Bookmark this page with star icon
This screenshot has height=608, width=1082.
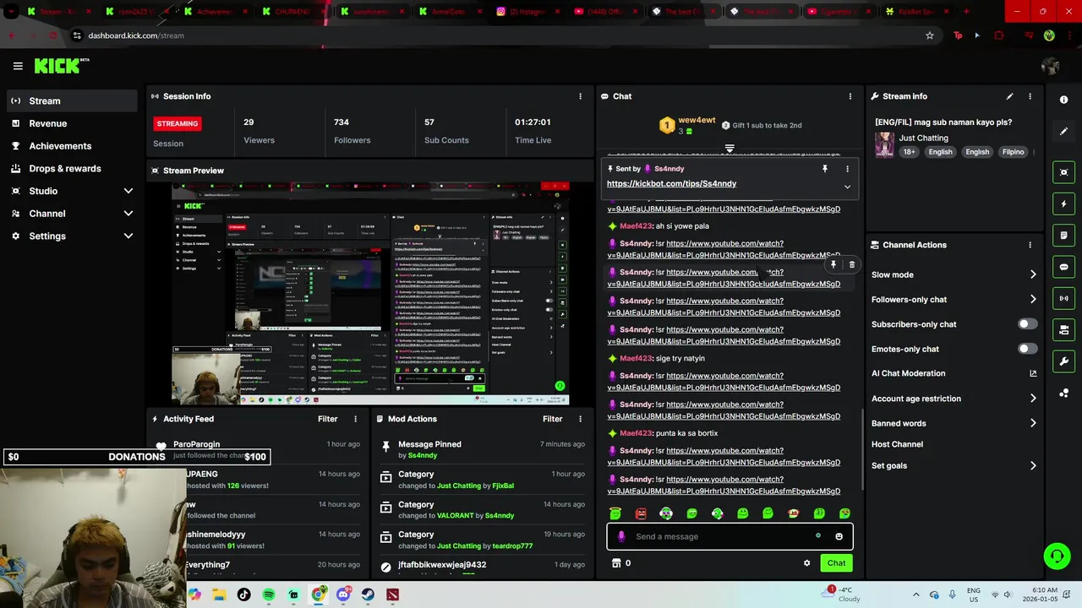pos(930,35)
